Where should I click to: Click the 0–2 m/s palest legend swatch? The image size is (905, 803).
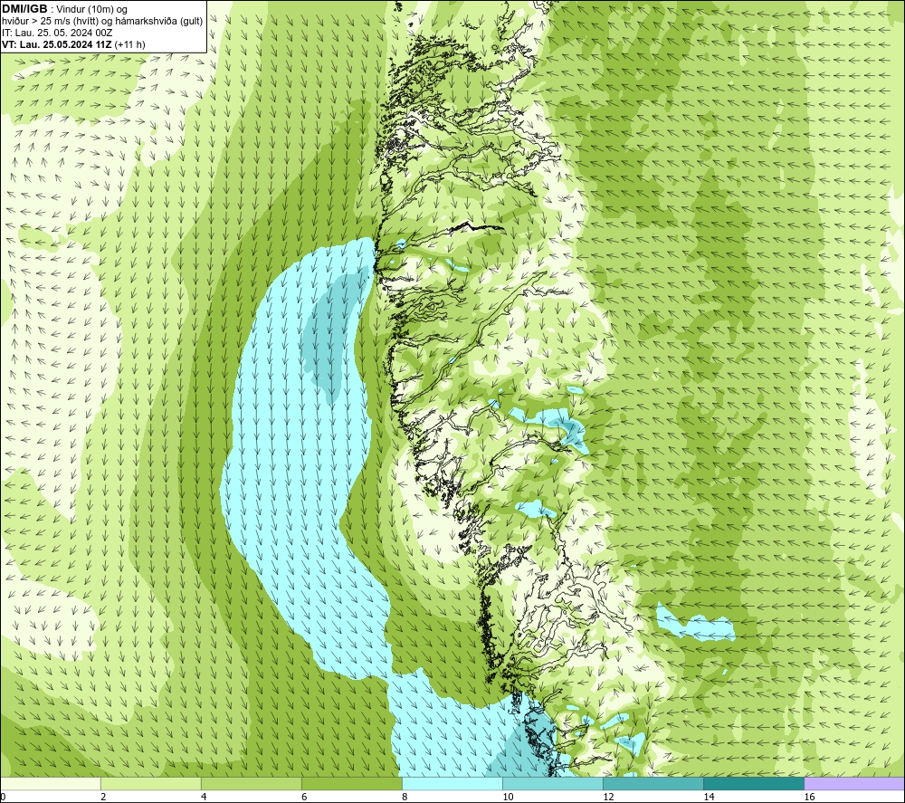tap(51, 783)
